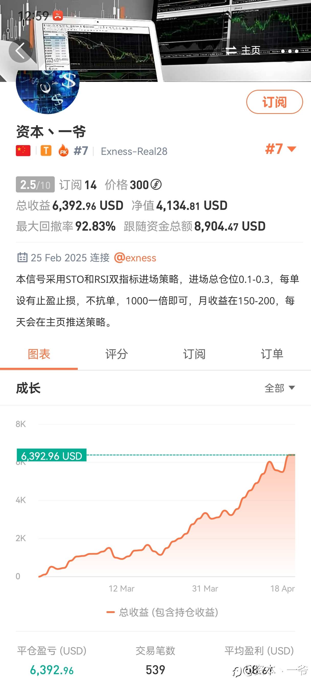Screen dimensions: 311x688
Task: Tap the 主页 switch icon
Action: 231,50
